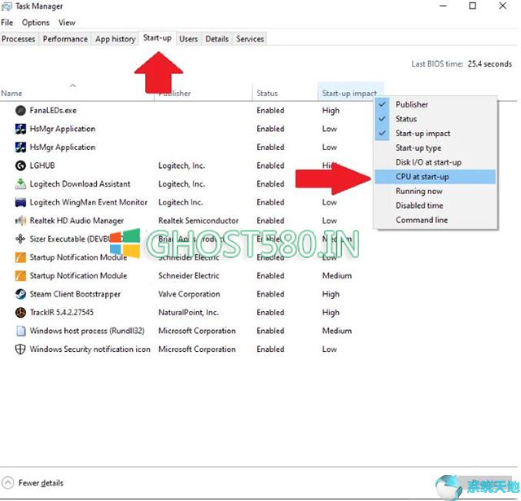Select the Logitech WingMan Event Monitor entry
Screen dimensions: 521x501
point(89,202)
